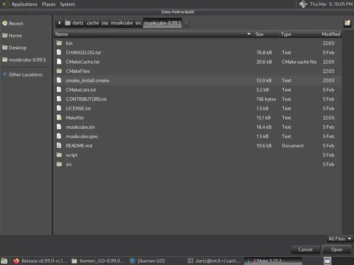Select Other Locations in the sidebar
The width and height of the screenshot is (354, 265).
point(26,75)
